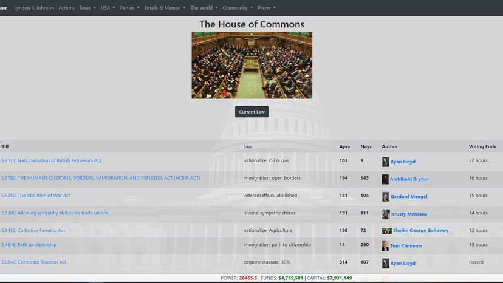Open the Actions menu item
503x283 pixels.
coord(66,8)
